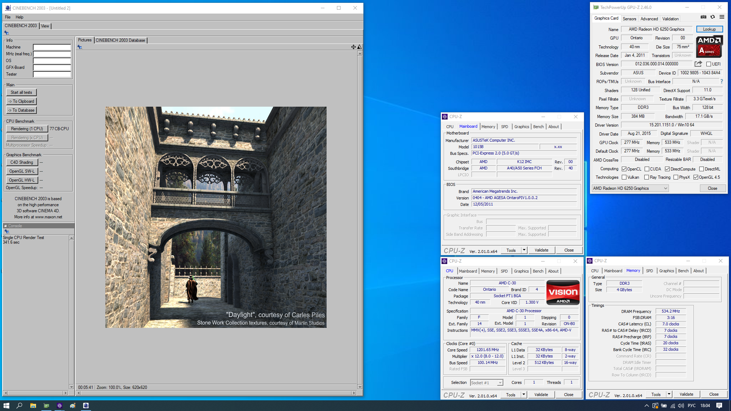
Task: Expand hidden system tray icons
Action: click(x=646, y=406)
